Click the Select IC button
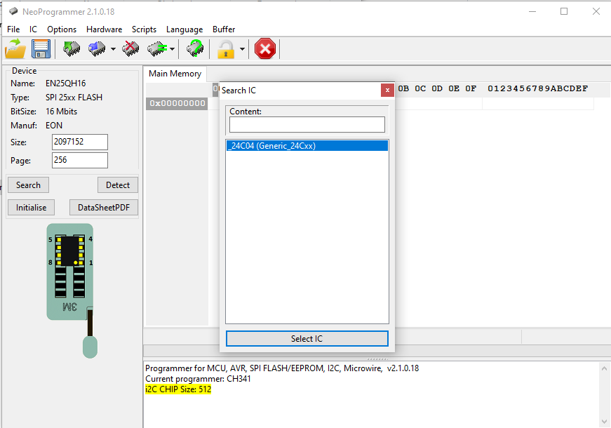Image resolution: width=611 pixels, height=428 pixels. (307, 338)
